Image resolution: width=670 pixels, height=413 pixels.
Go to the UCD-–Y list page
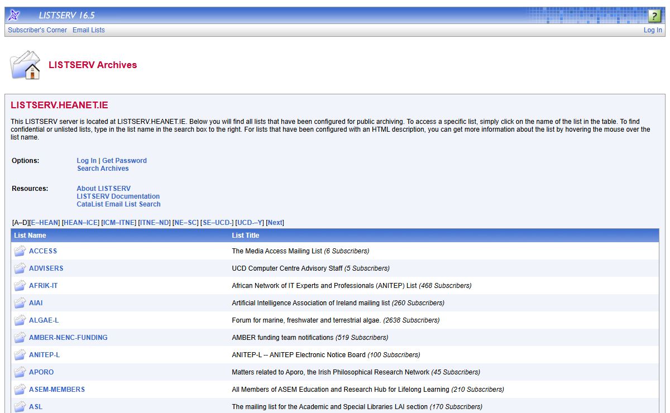point(250,223)
